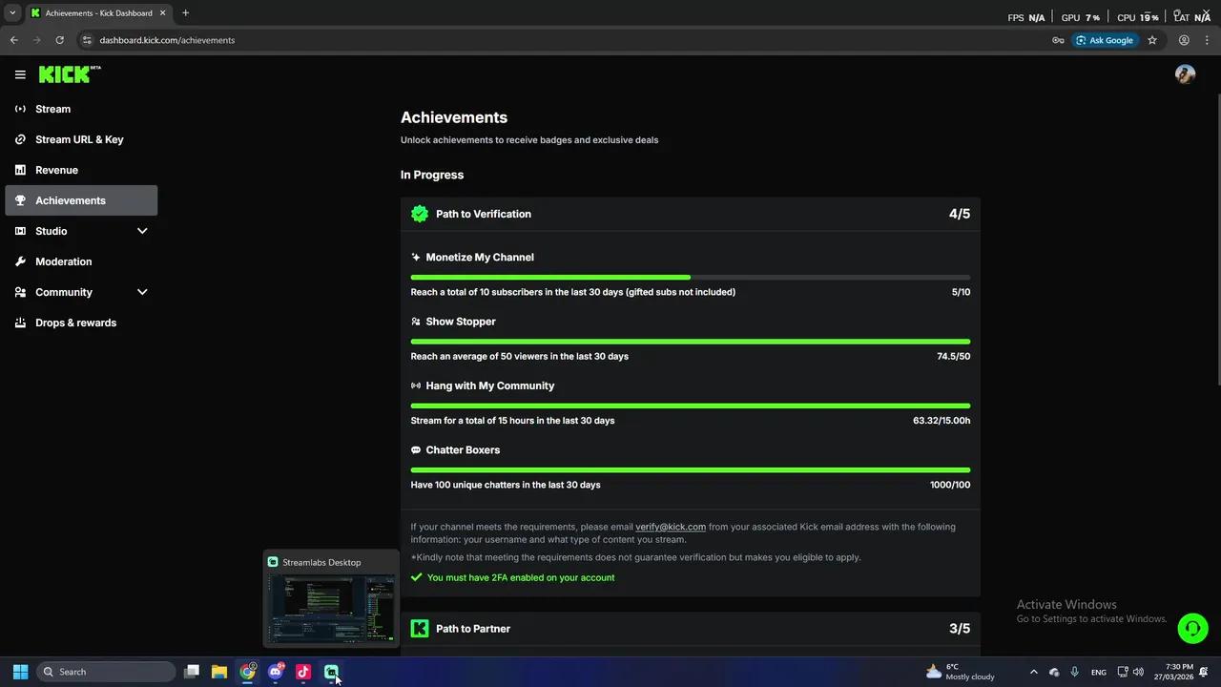Select the Achievements - Kick Dashboard browser tab
The height and width of the screenshot is (687, 1221).
[95, 12]
